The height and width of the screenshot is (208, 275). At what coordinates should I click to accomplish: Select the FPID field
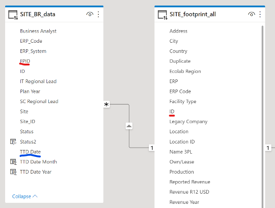tap(25, 61)
